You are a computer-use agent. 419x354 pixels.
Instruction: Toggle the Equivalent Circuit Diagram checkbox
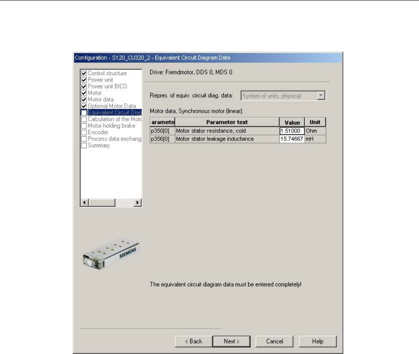(84, 113)
